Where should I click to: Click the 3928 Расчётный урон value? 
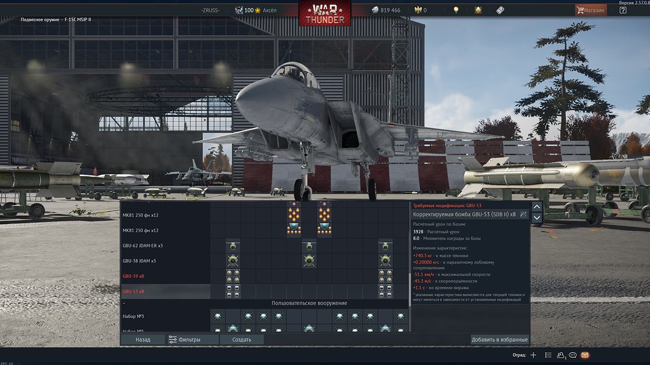436,232
